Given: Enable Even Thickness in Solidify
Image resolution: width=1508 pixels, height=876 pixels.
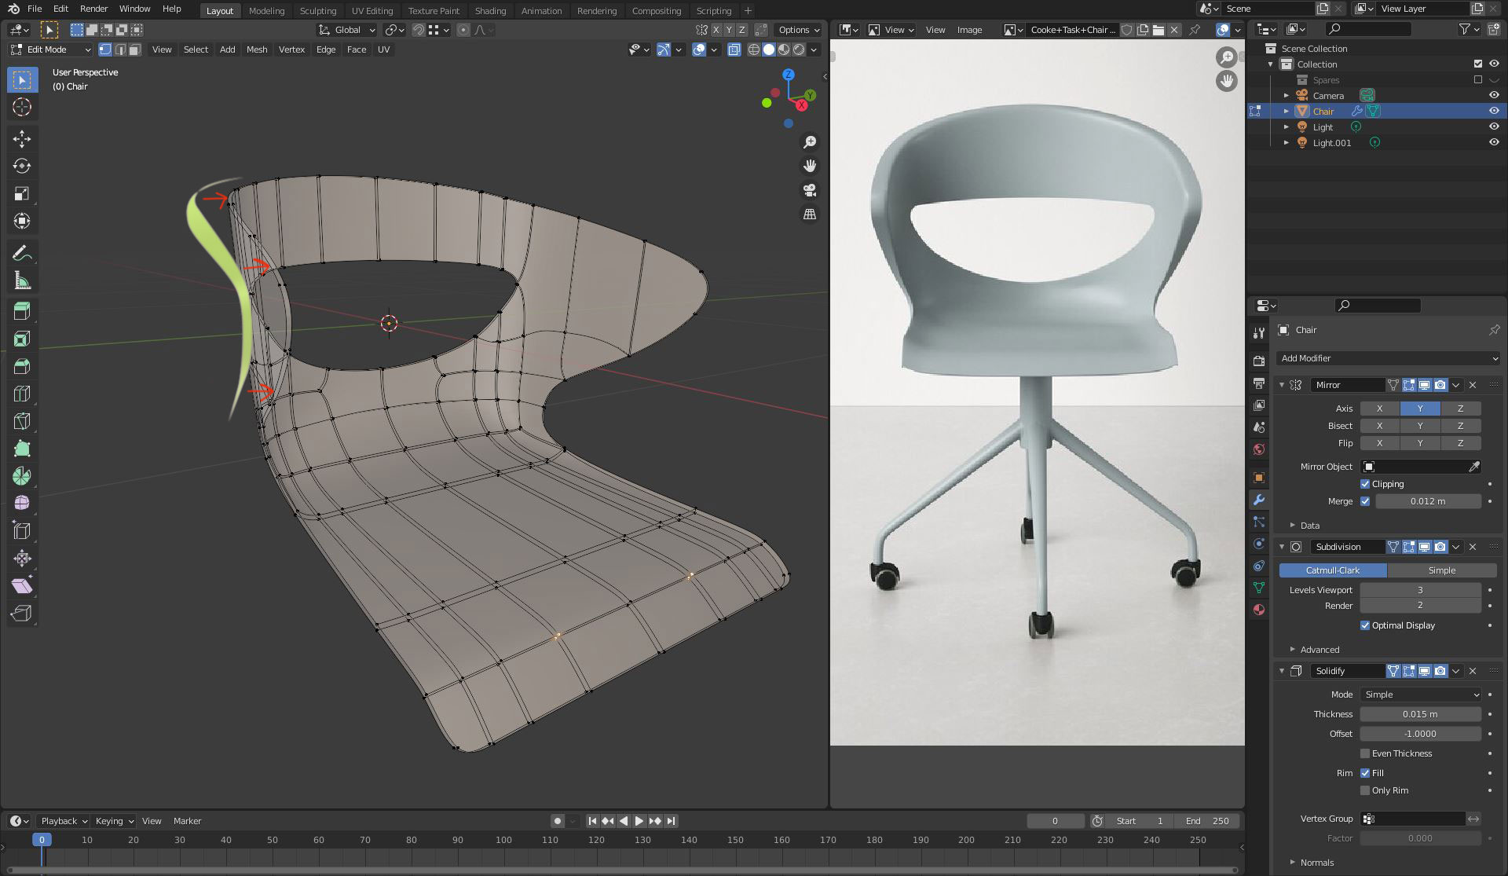Looking at the screenshot, I should coord(1365,753).
